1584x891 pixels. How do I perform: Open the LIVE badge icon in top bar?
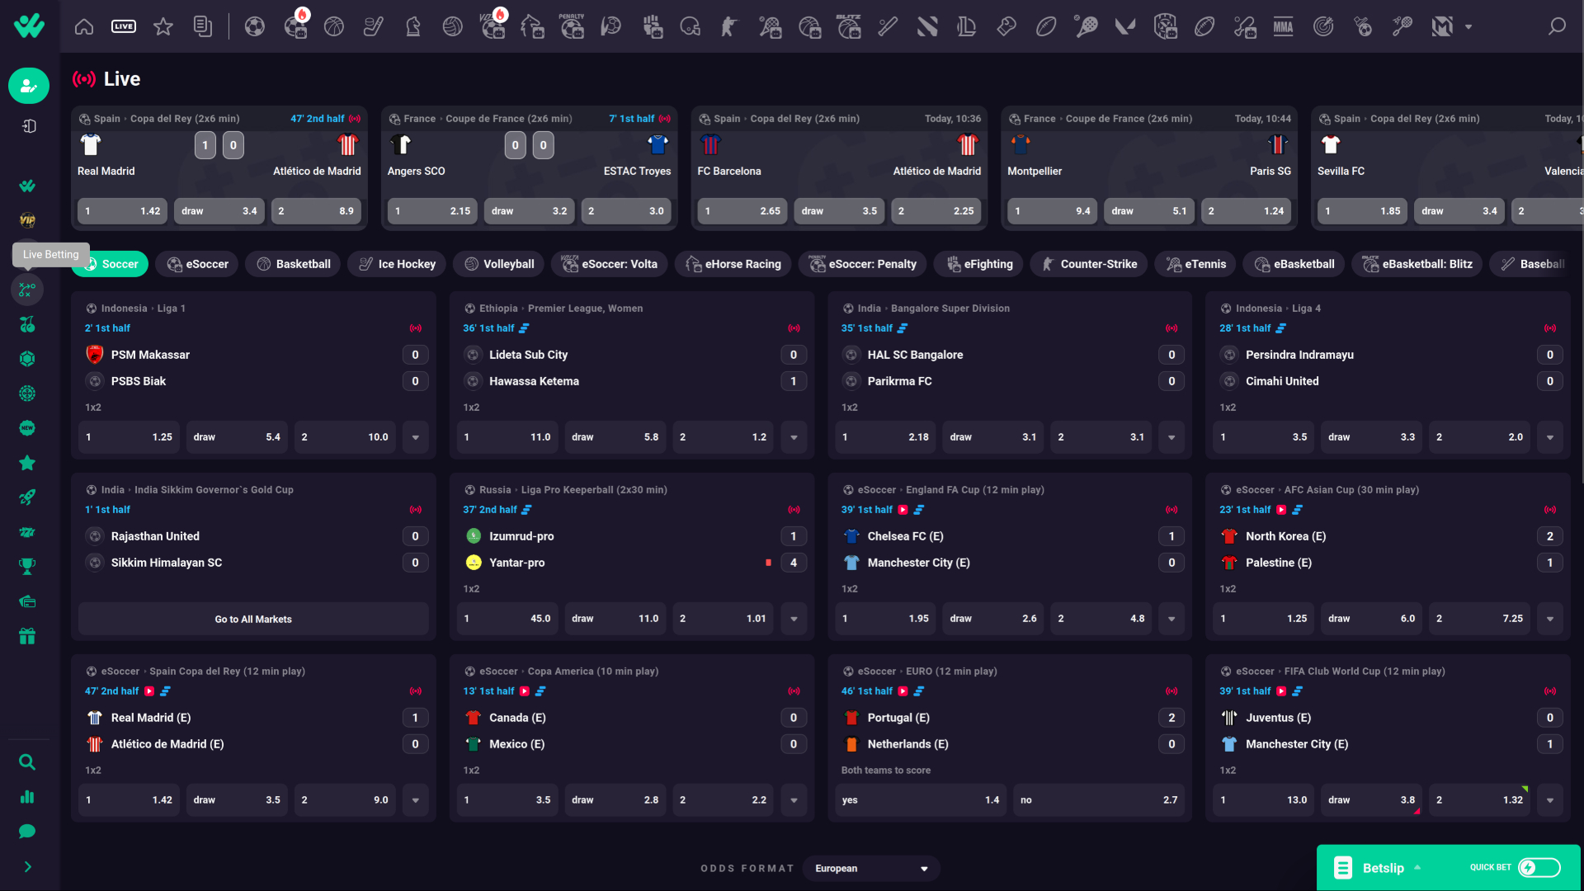124,27
